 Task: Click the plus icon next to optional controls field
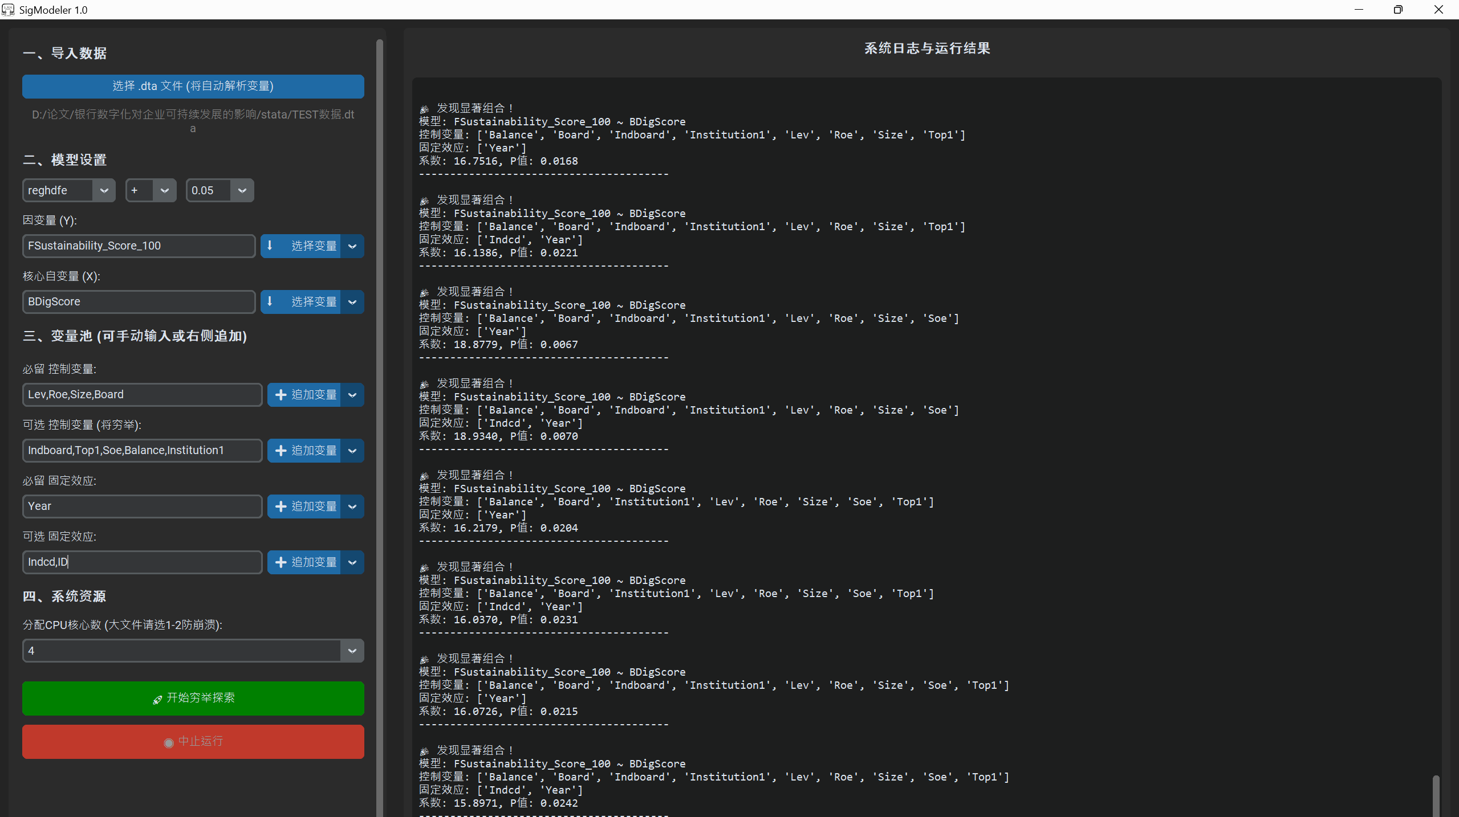pyautogui.click(x=281, y=451)
